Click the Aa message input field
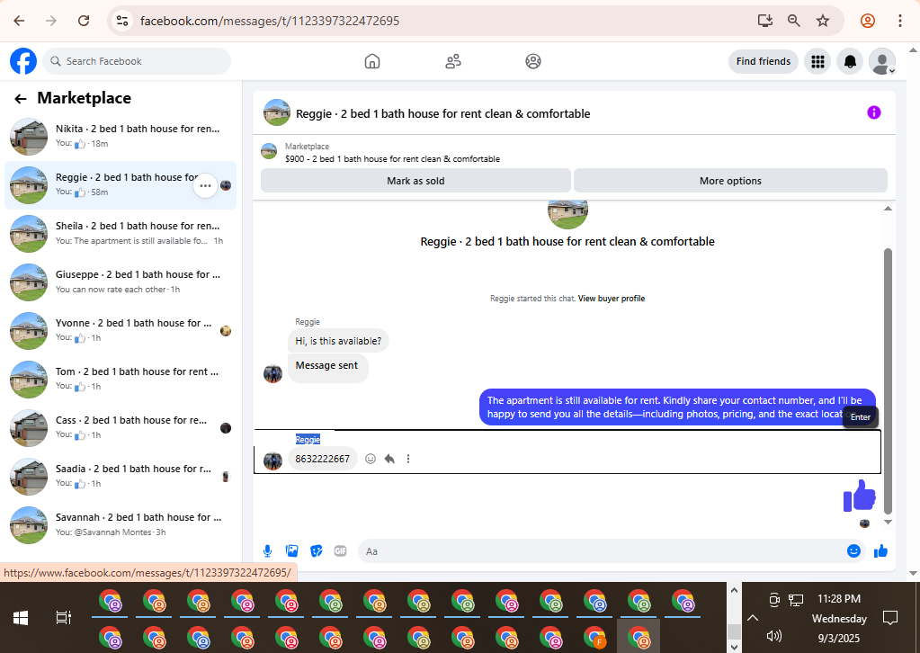 (x=601, y=551)
